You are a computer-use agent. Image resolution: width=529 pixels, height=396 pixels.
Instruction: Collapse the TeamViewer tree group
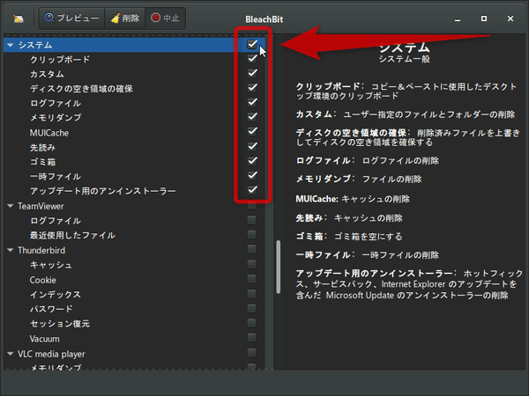[10, 206]
